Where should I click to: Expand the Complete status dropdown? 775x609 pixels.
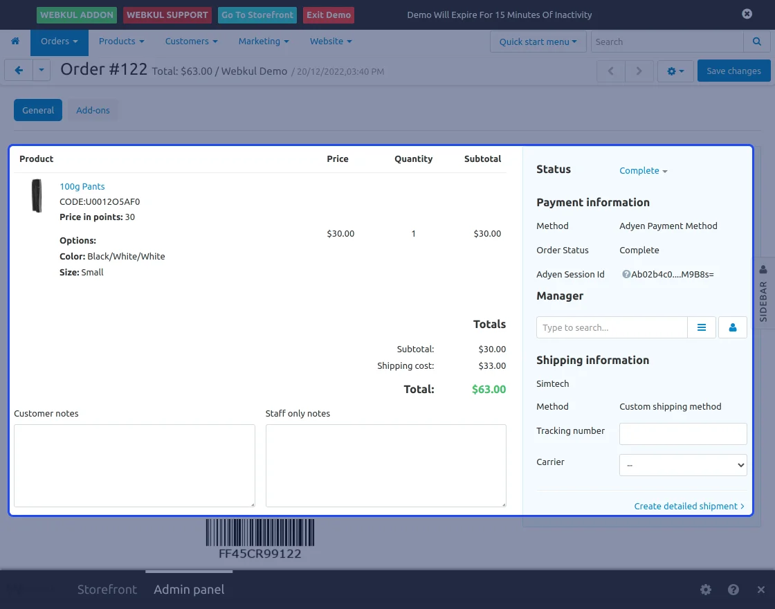click(x=643, y=171)
